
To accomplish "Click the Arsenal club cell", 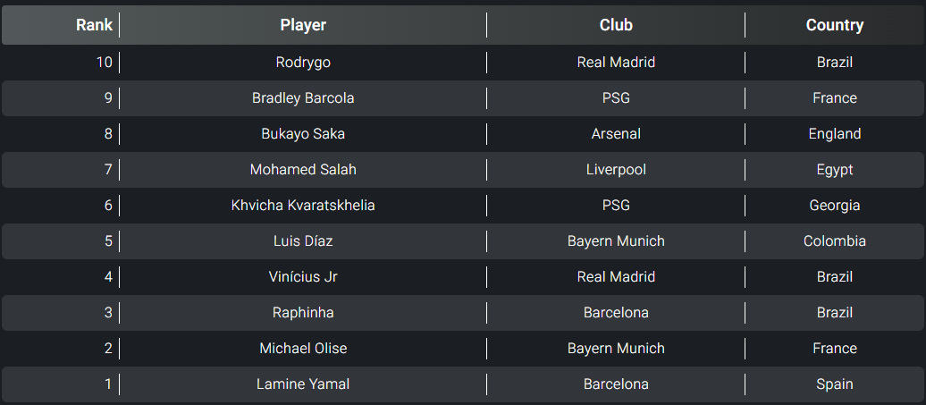I will tap(616, 134).
